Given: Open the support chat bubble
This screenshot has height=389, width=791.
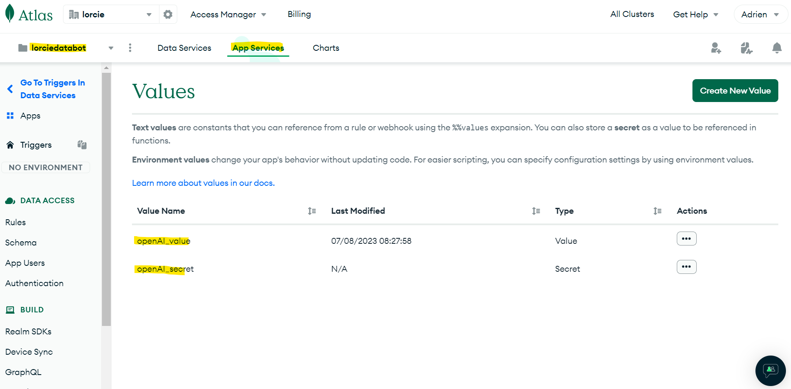Looking at the screenshot, I should pos(770,371).
